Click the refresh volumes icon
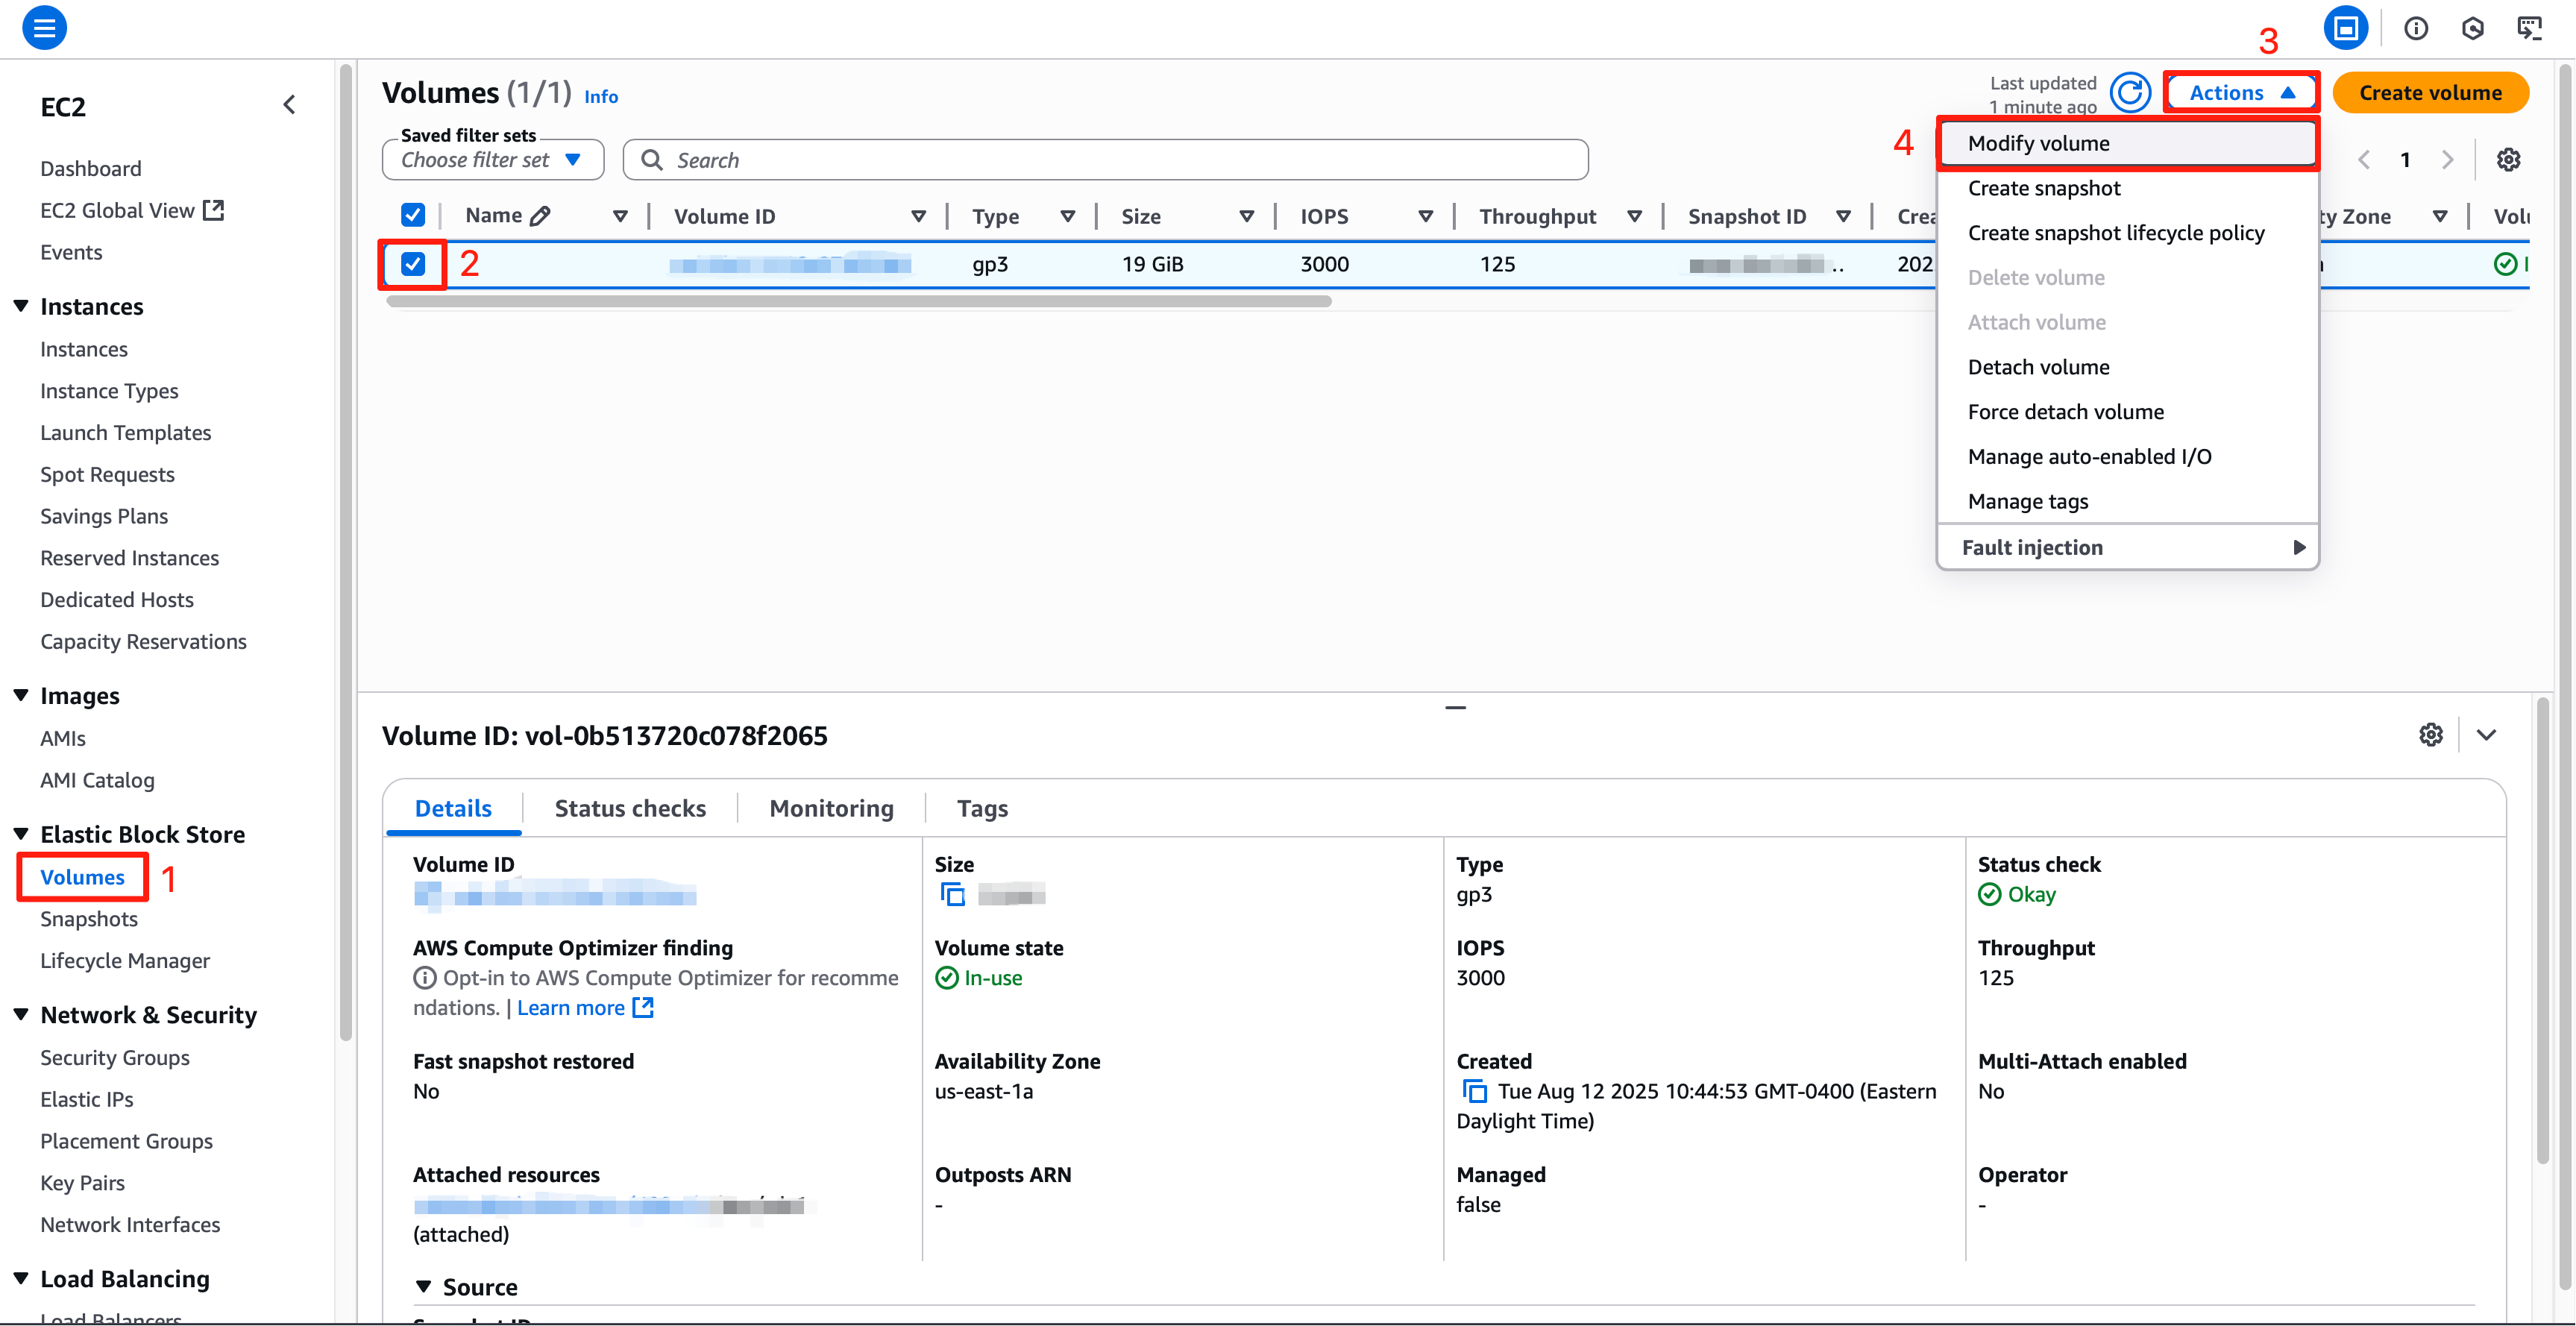 pos(2130,93)
